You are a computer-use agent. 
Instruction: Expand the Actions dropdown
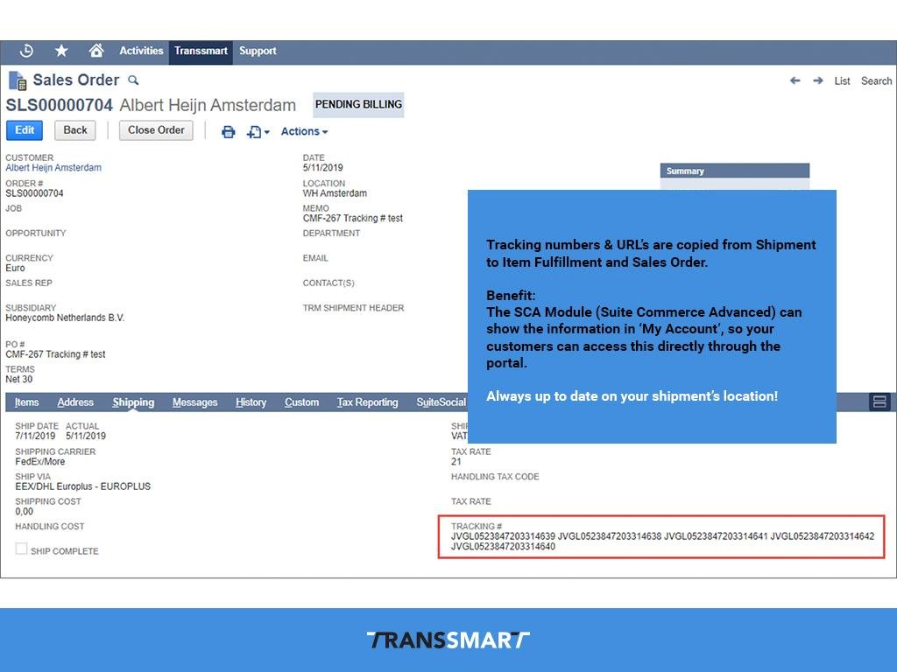(304, 131)
